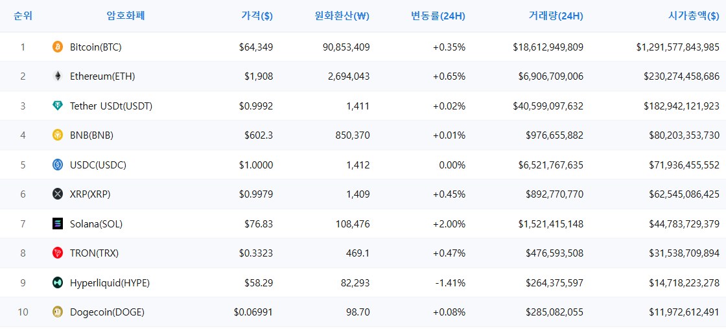Open the Tether USDt(USDT) name link

point(111,106)
